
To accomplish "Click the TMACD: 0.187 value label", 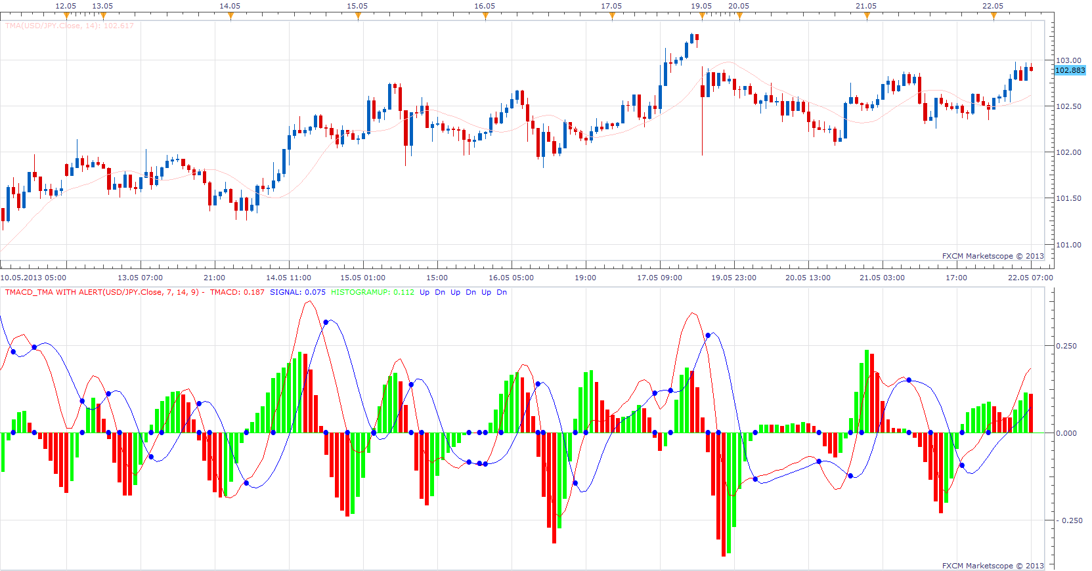I will tap(237, 292).
